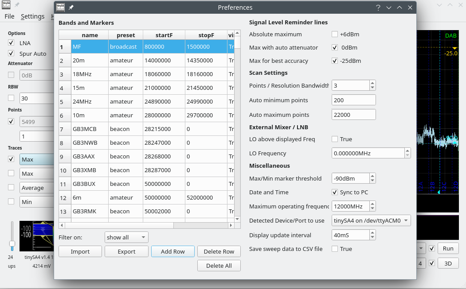Click the bands table horizontal scrollbar thumb
The image size is (466, 289).
[x=119, y=225]
